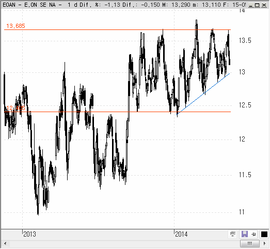
Task: Pin the chart window with pushpin icon
Action: 253,235
